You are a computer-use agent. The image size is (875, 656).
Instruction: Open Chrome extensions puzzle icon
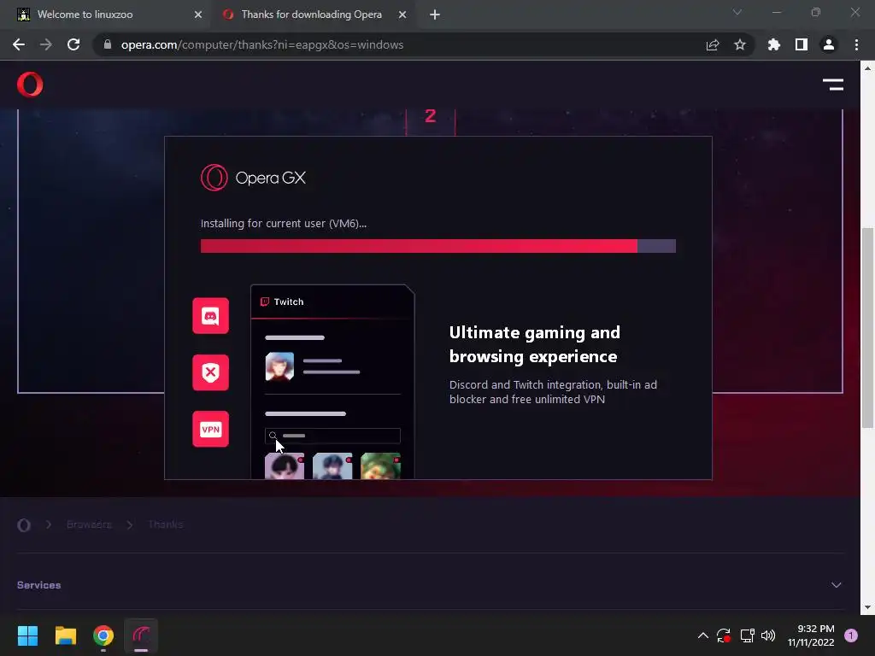click(774, 44)
